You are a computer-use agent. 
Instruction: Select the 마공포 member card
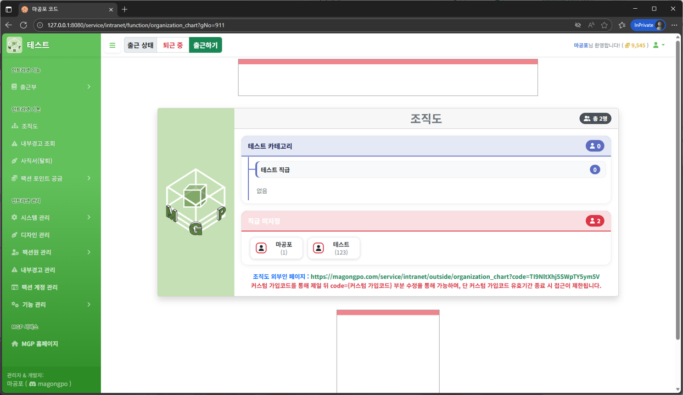[x=276, y=249]
